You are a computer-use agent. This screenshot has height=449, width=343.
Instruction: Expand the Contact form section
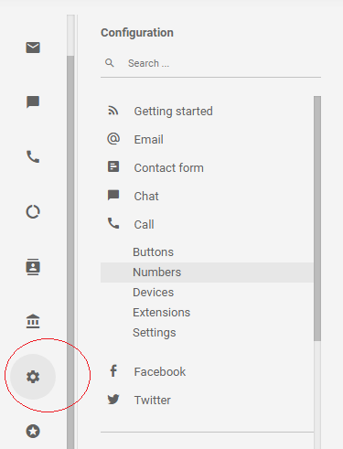click(x=207, y=168)
